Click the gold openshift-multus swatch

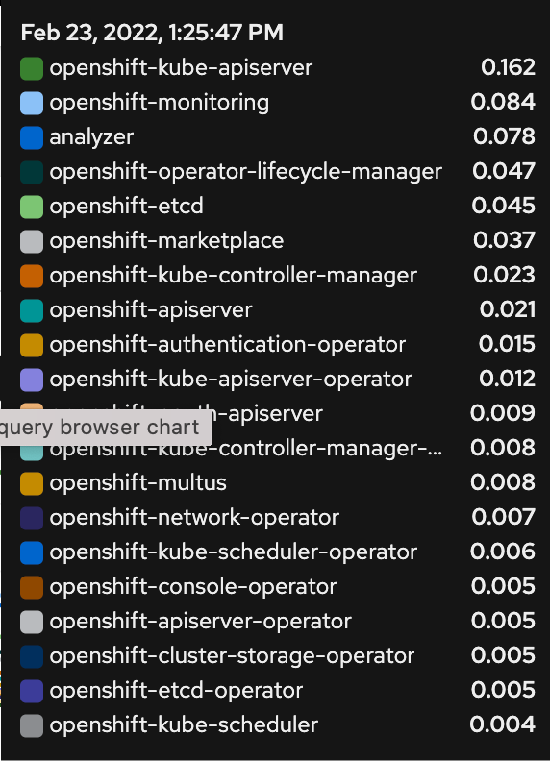coord(32,483)
